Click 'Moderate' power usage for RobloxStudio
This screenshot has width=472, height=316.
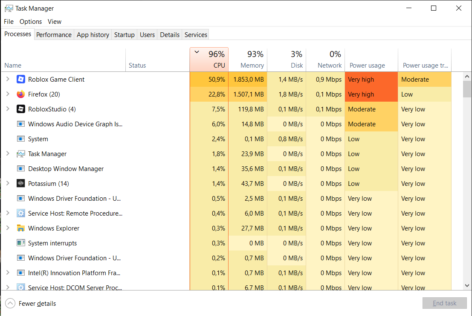(x=371, y=109)
